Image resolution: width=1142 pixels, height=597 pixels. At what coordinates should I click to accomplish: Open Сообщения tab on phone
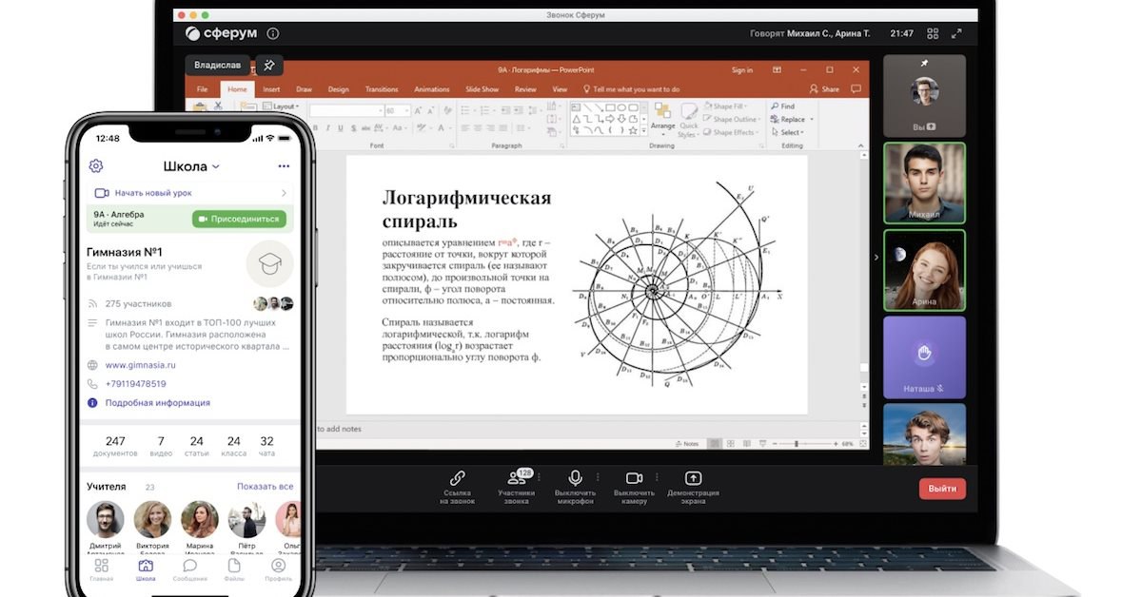pyautogui.click(x=190, y=569)
